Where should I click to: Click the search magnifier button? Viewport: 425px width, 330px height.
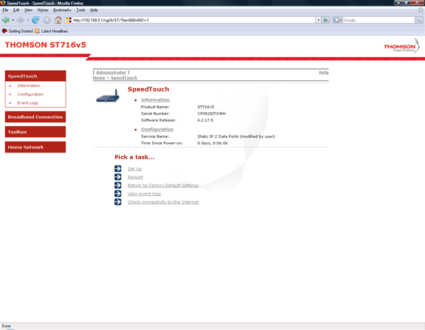419,20
